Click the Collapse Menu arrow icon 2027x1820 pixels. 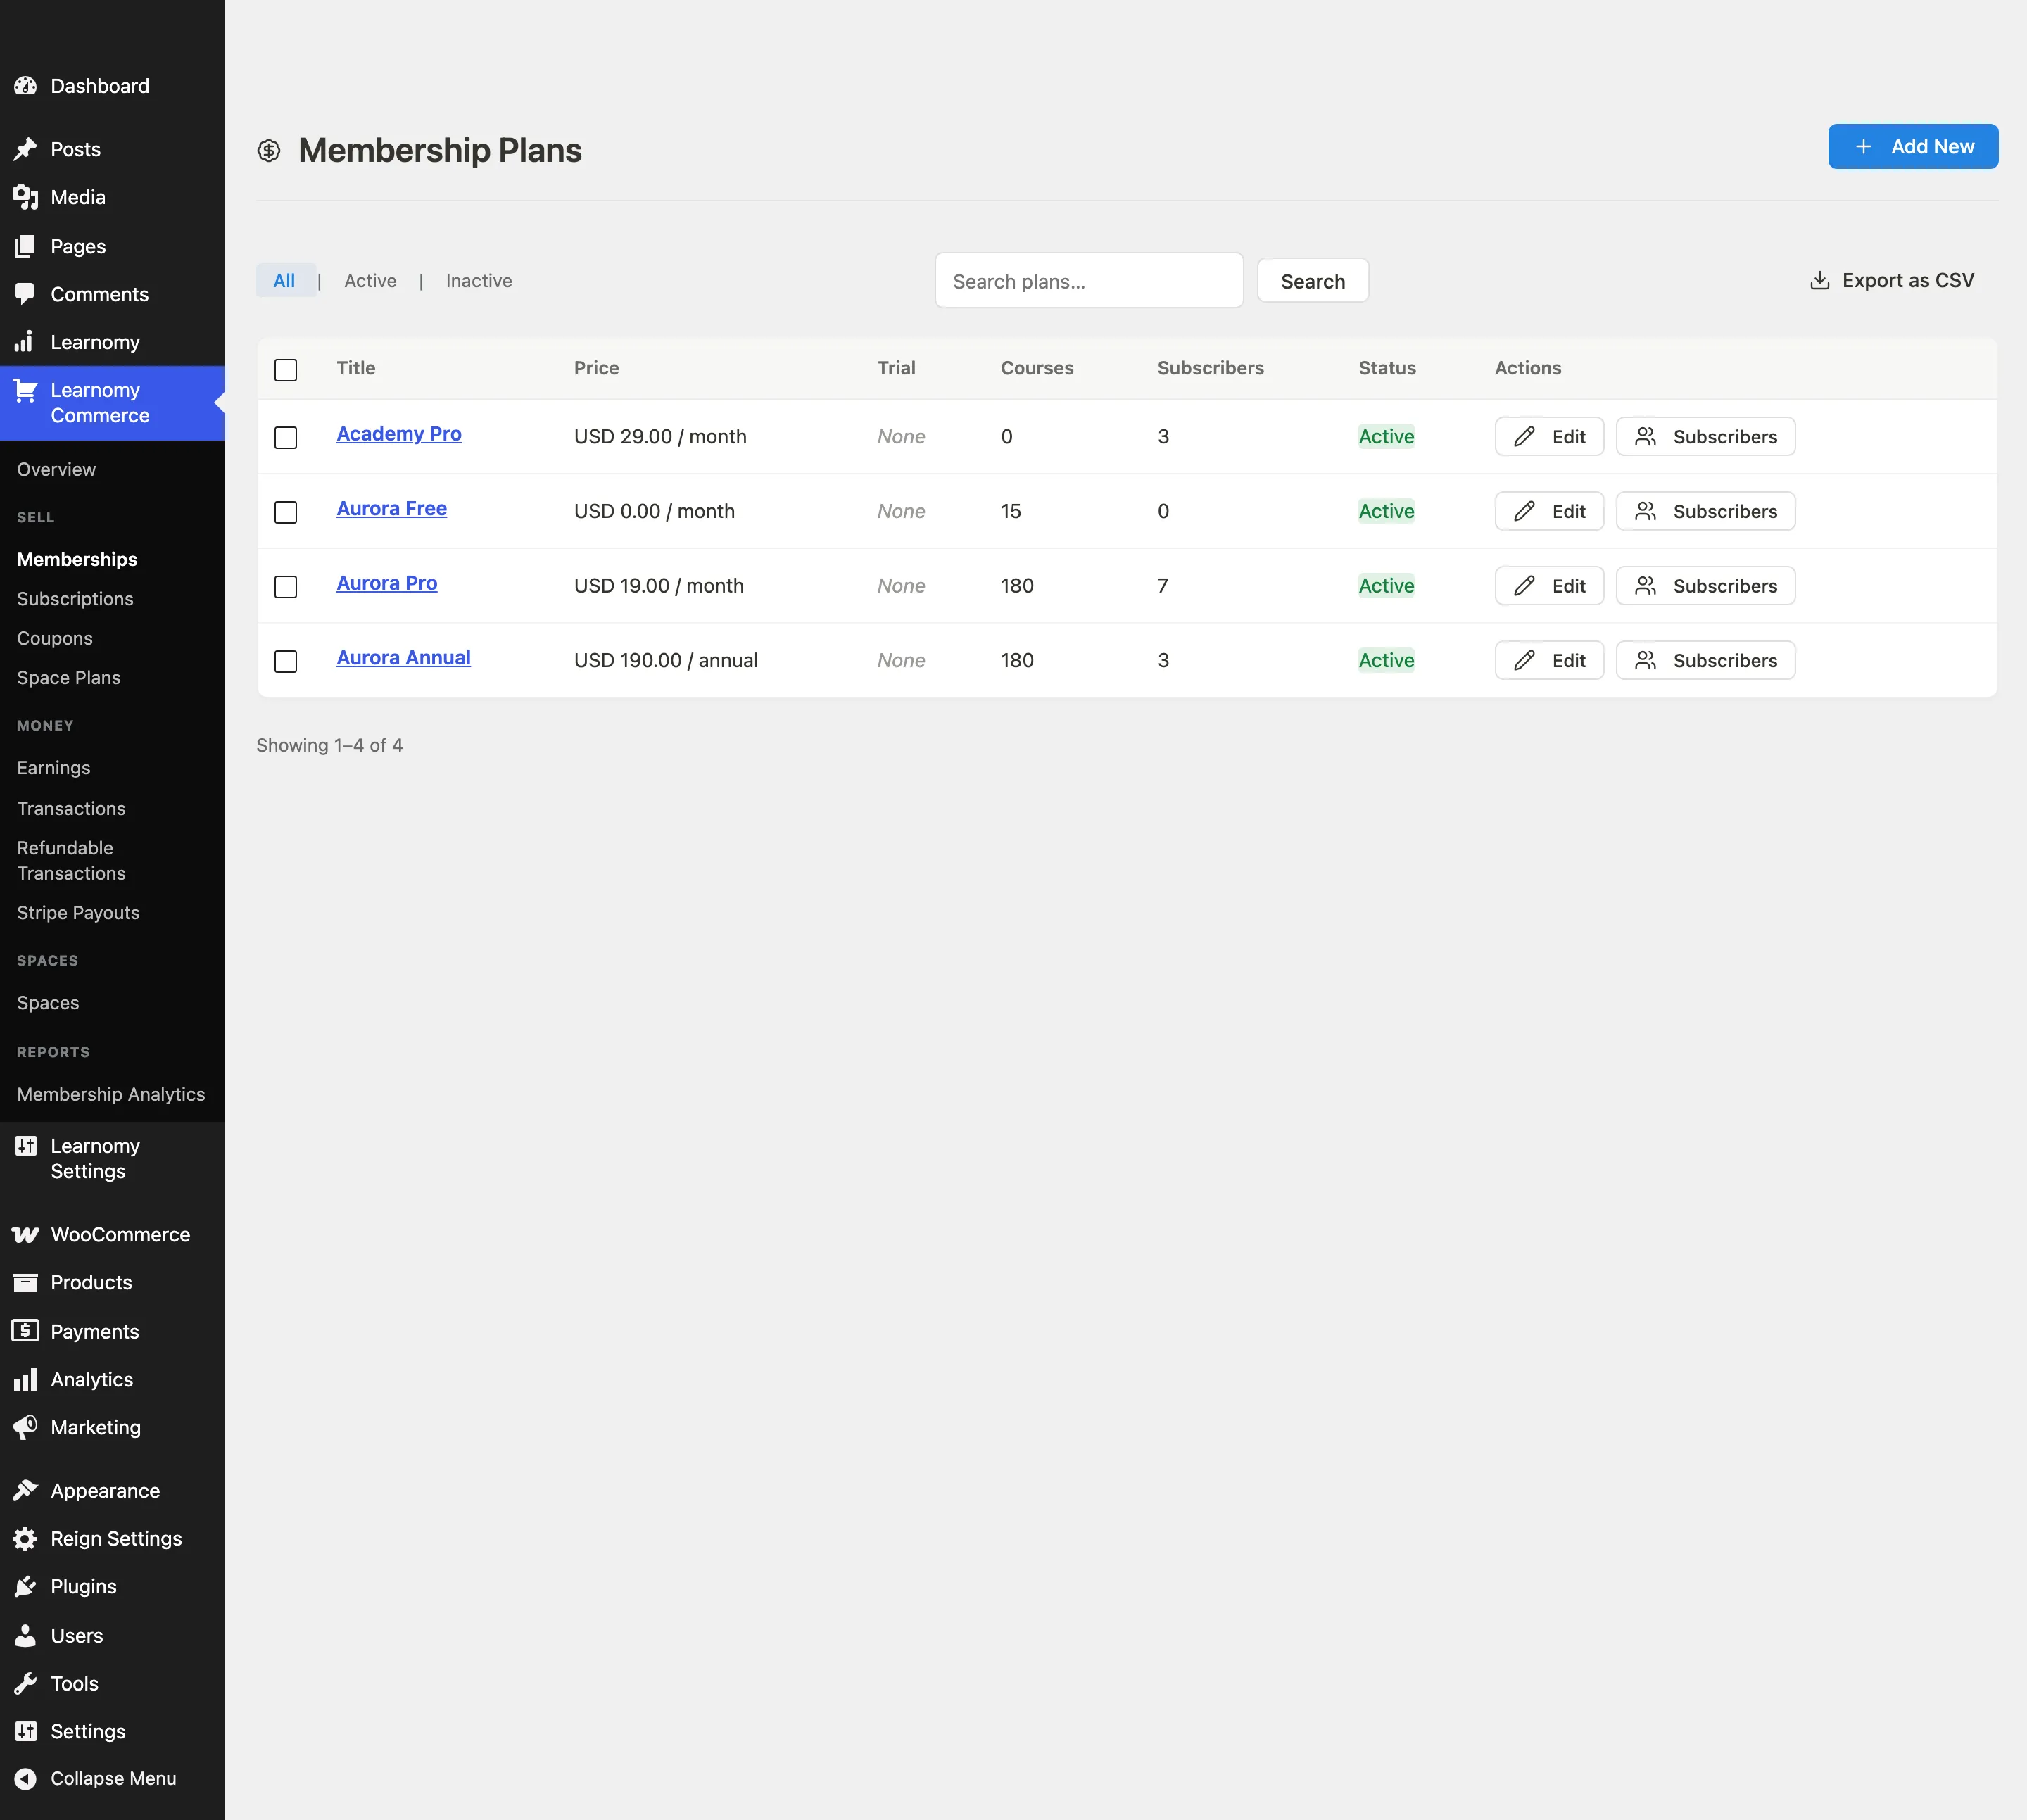pos(25,1779)
